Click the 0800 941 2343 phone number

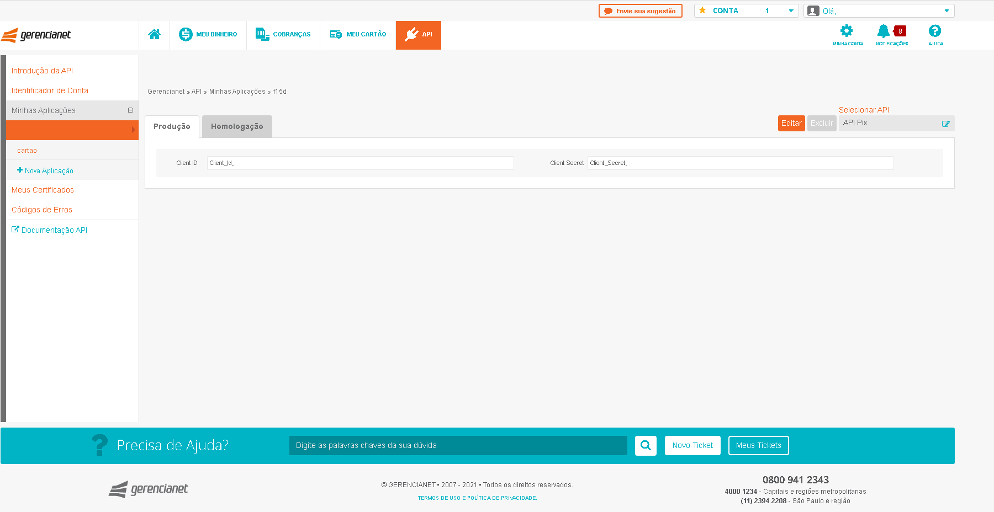(x=796, y=480)
